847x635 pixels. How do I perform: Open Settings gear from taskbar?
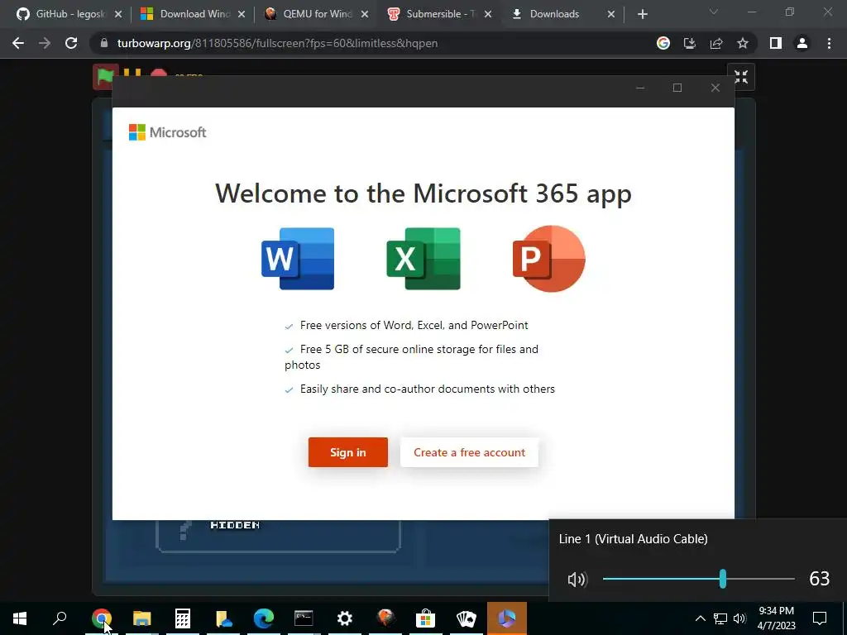point(345,618)
